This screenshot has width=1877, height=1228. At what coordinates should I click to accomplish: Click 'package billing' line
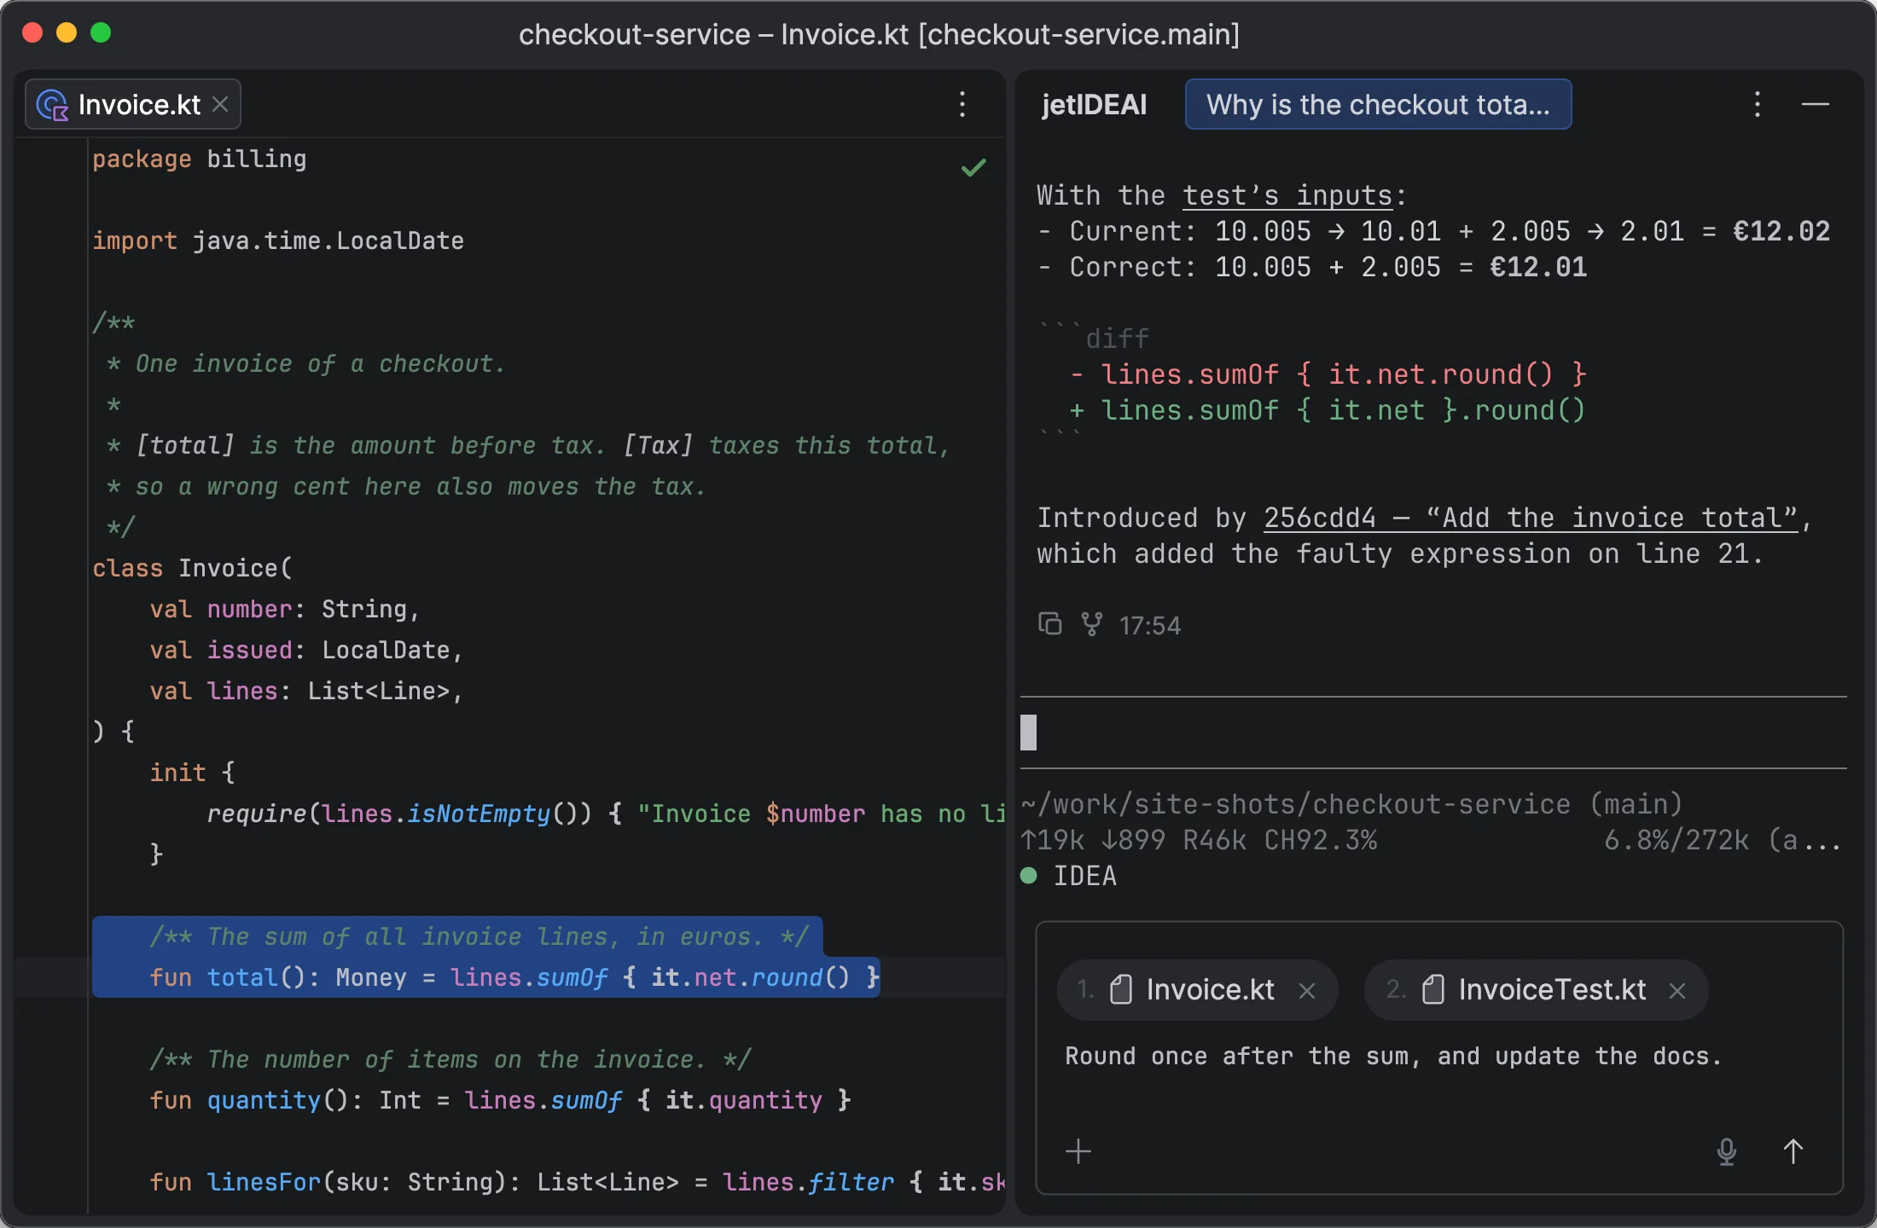[200, 159]
